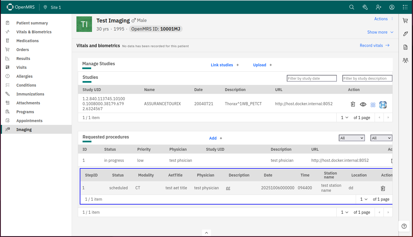The height and width of the screenshot is (237, 413).
Task: Open study series grid view icon
Action: (373, 105)
